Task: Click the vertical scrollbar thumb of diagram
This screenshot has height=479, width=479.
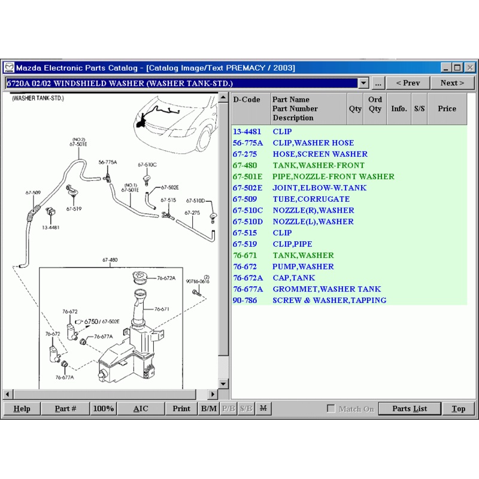Action: [x=223, y=229]
